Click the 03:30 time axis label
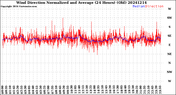176x95 pixels. tap(26, 90)
